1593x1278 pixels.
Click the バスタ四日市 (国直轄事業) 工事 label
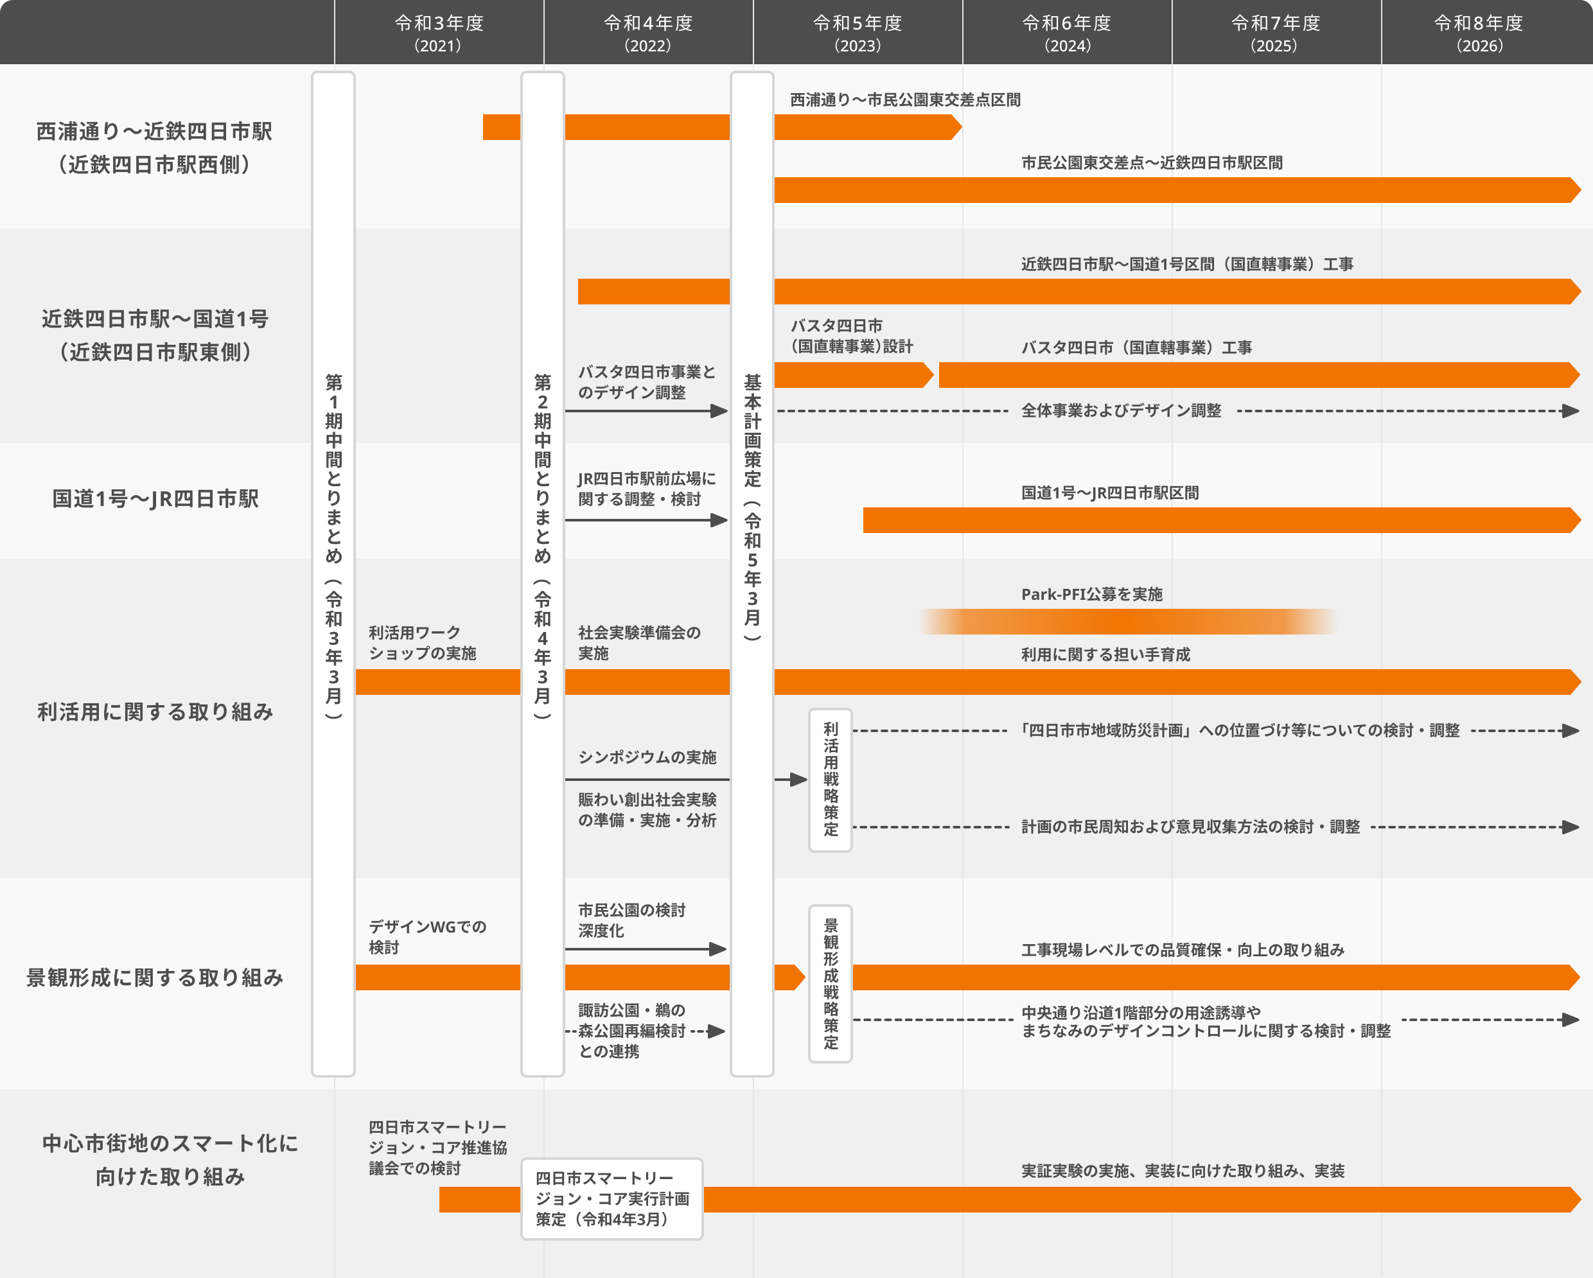pyautogui.click(x=1136, y=347)
